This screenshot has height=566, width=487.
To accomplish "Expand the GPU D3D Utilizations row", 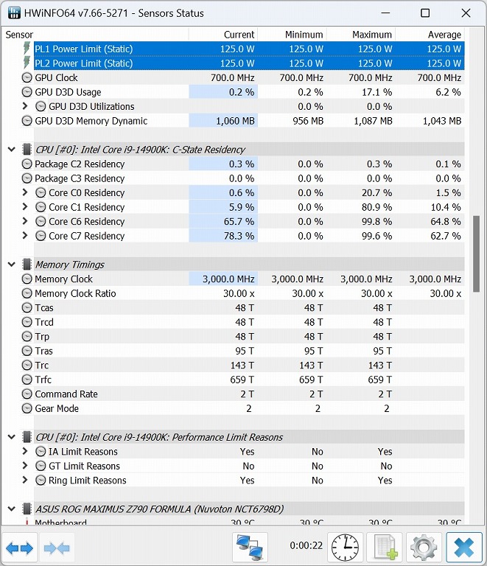I will pos(26,107).
